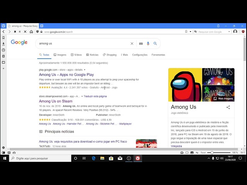Open Windows Start menu
The height and width of the screenshot is (185, 247).
[5, 158]
